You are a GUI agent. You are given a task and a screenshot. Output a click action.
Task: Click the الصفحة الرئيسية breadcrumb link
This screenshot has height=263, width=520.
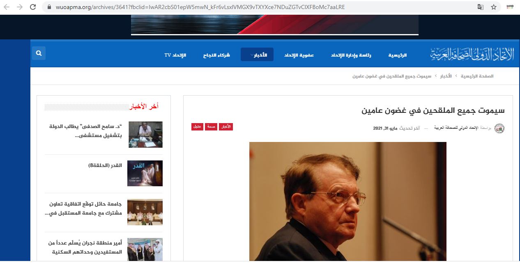click(x=477, y=76)
